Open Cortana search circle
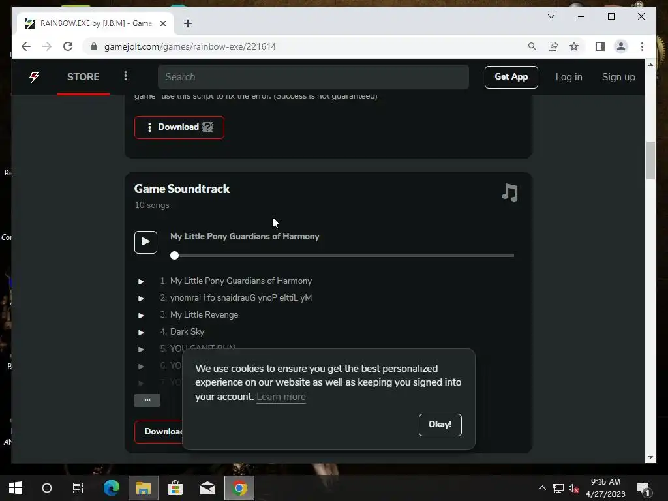Image resolution: width=668 pixels, height=501 pixels. click(x=47, y=488)
